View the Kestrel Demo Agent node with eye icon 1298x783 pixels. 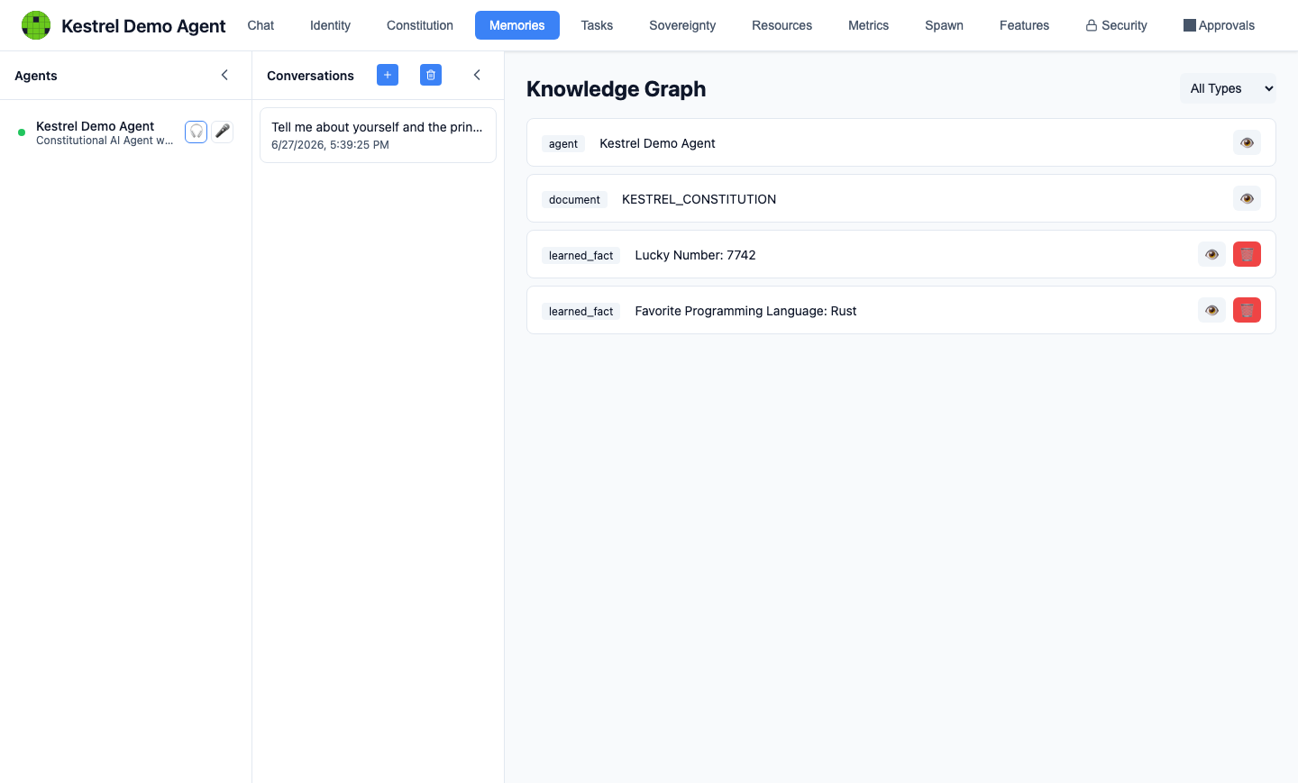tap(1247, 142)
